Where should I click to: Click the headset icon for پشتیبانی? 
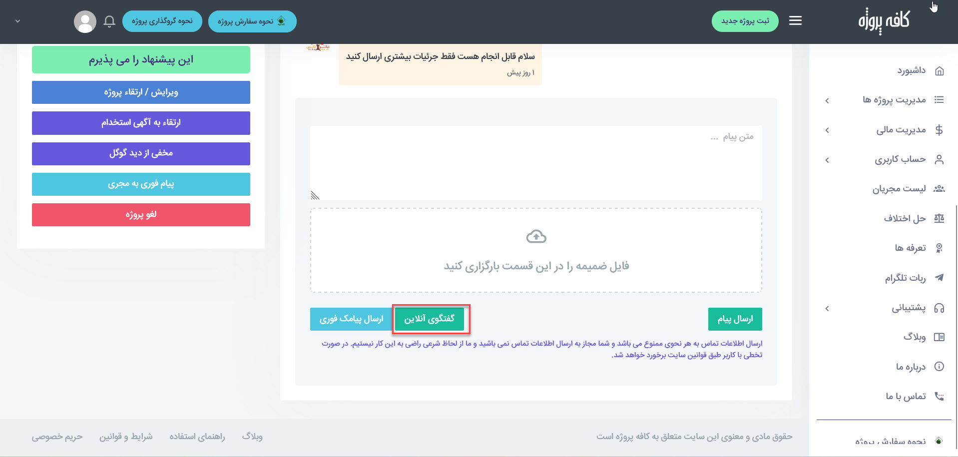tap(941, 308)
